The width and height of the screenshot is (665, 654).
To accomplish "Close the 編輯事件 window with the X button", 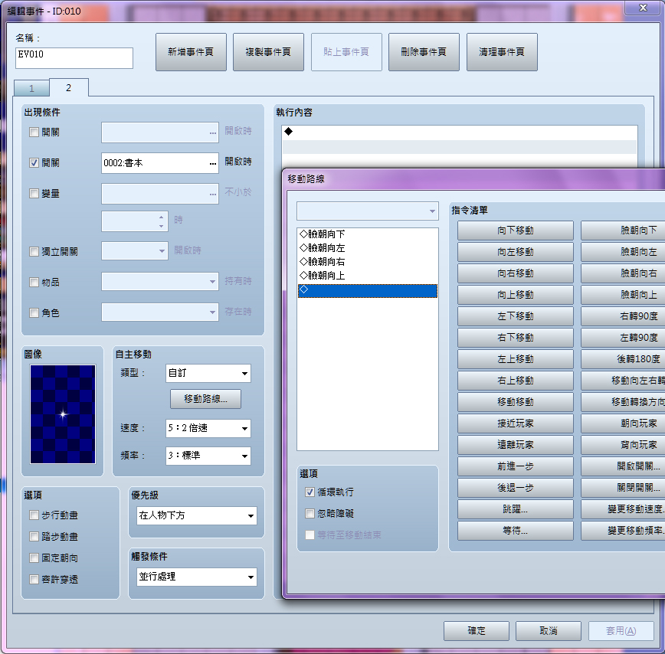I will (x=643, y=8).
